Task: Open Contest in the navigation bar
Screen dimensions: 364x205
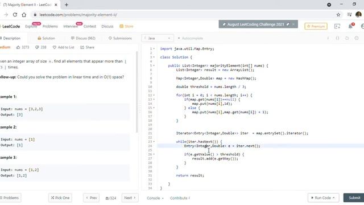Action: pyautogui.click(x=90, y=26)
